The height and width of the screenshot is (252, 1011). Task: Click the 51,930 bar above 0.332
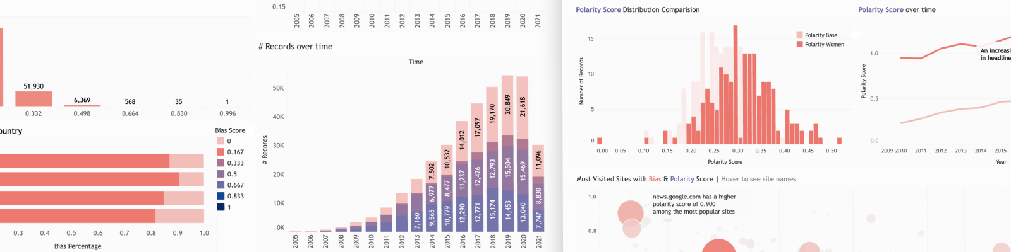pyautogui.click(x=33, y=99)
